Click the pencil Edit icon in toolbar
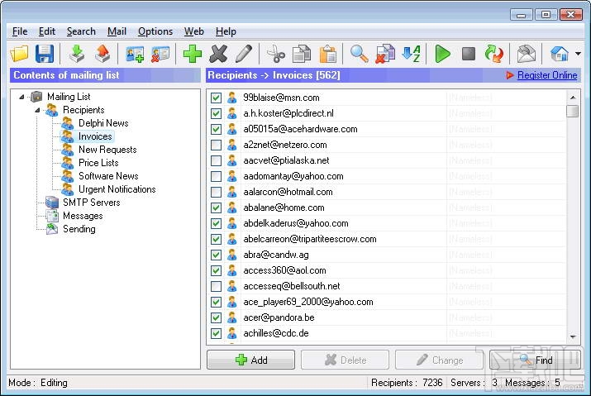The width and height of the screenshot is (591, 396). [x=244, y=54]
